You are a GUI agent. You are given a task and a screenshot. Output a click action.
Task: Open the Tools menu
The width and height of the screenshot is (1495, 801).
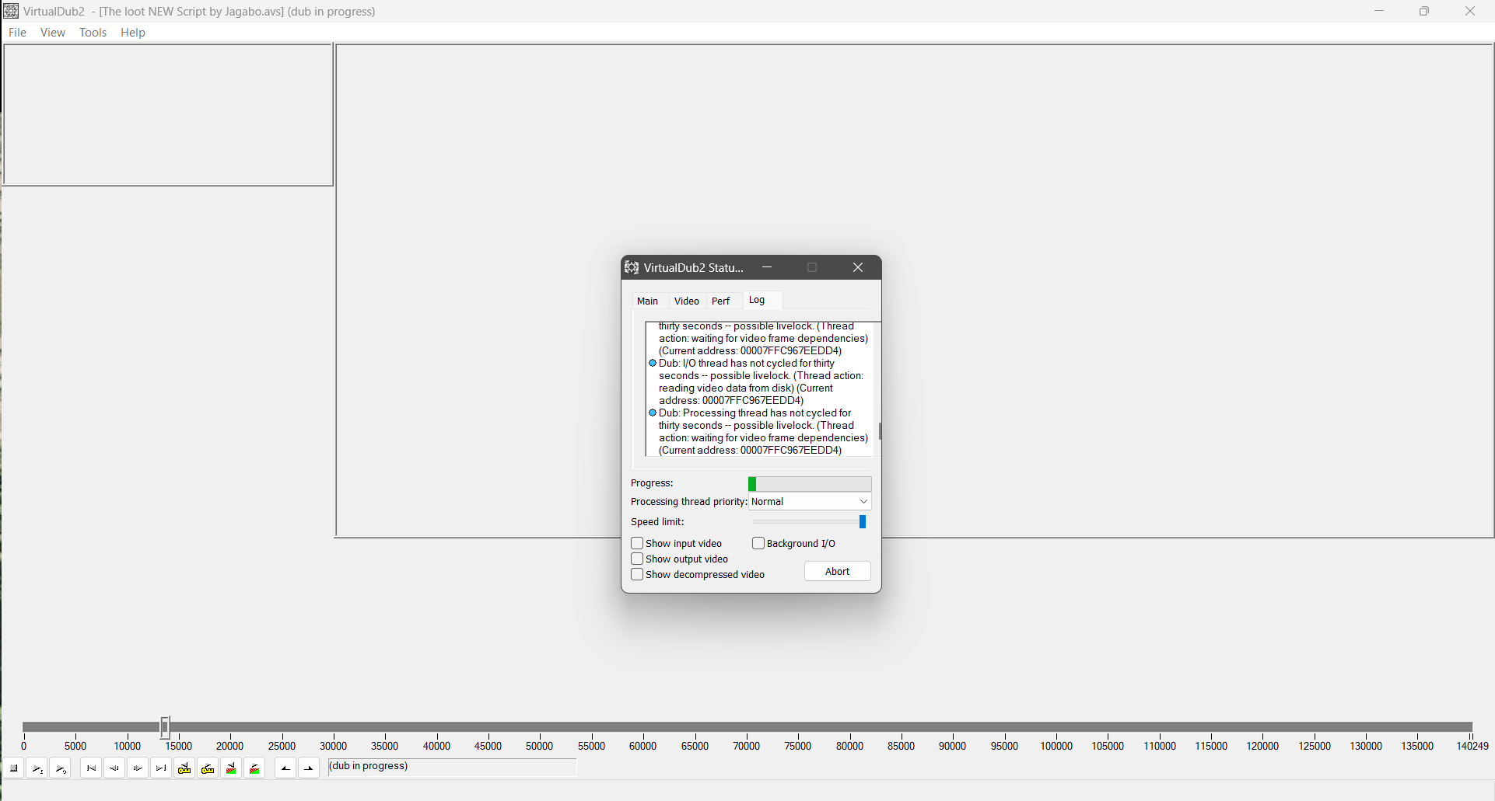93,33
